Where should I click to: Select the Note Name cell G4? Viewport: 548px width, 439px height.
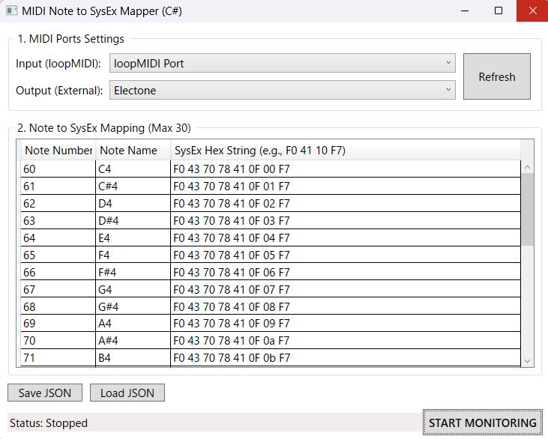click(133, 289)
